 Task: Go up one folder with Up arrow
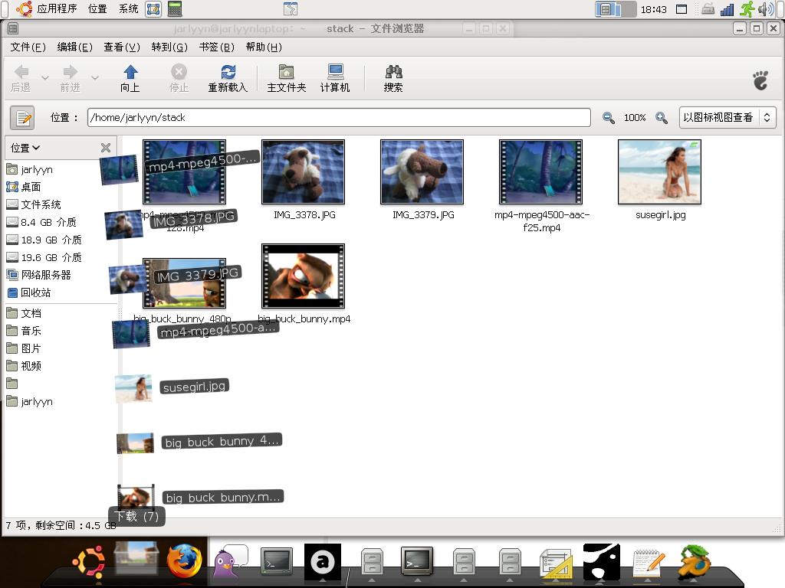click(x=130, y=79)
